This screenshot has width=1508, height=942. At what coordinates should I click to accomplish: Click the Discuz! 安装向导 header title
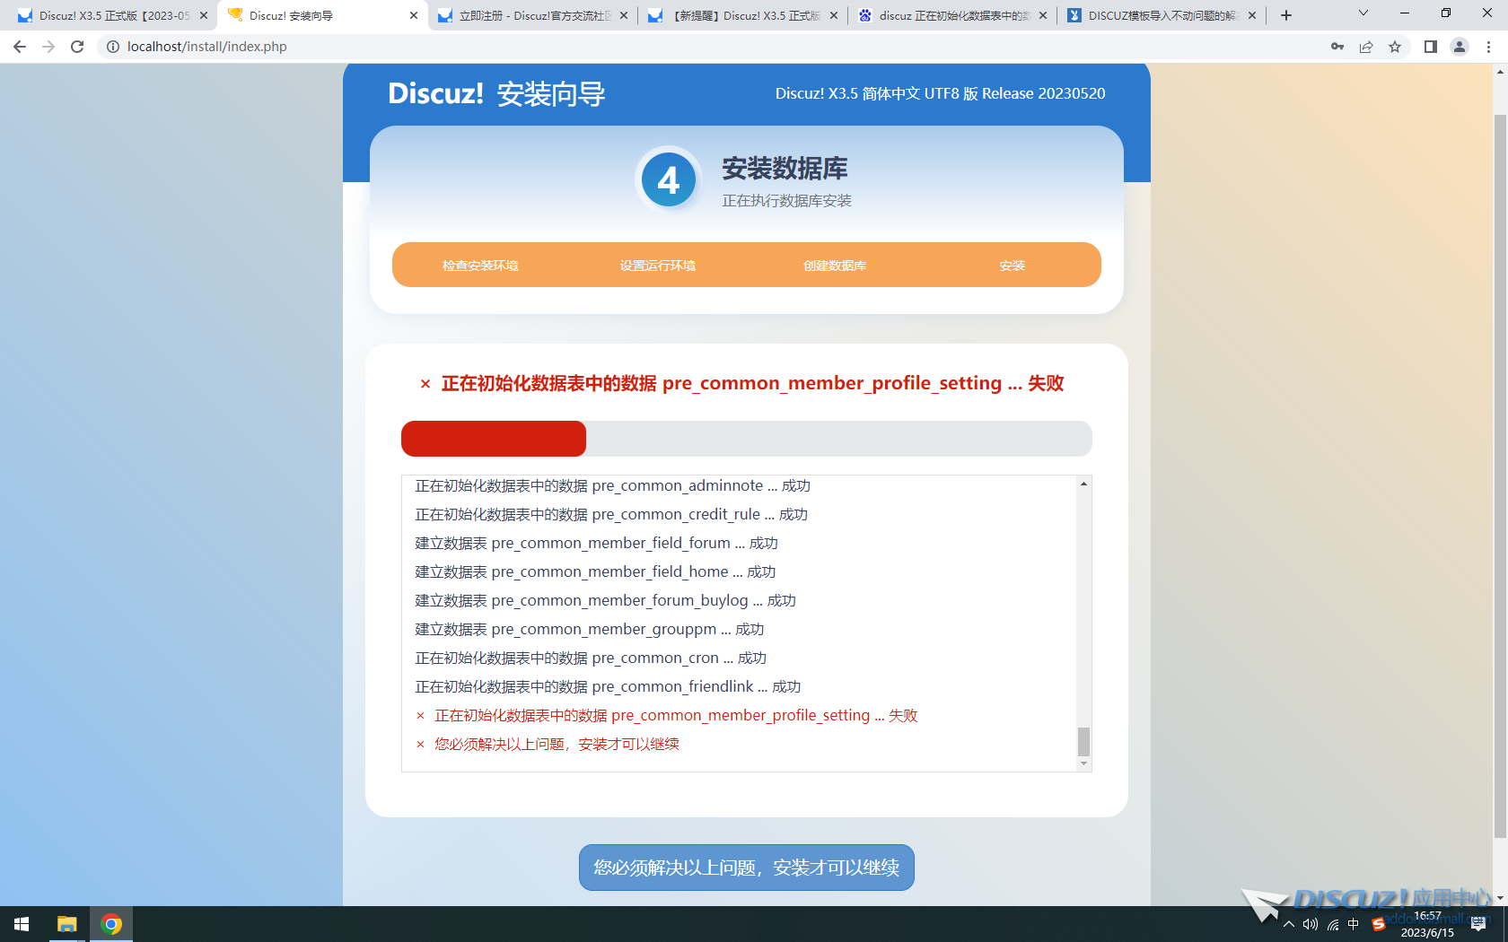(496, 93)
